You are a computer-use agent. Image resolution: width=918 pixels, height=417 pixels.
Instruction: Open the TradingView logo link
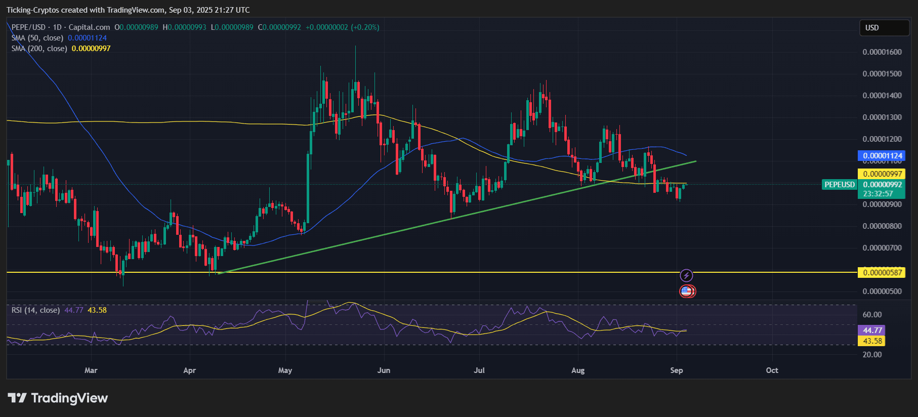tap(58, 398)
